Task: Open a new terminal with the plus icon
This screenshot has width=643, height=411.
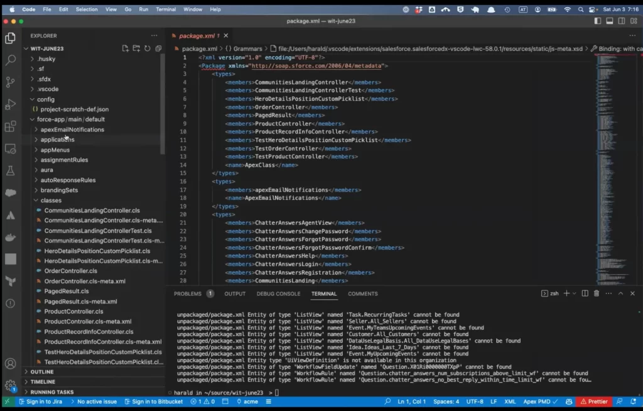Action: click(566, 293)
